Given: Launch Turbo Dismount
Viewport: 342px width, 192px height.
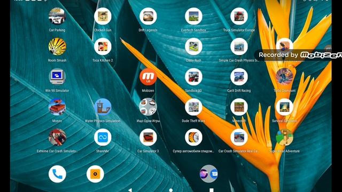Looking at the screenshot, I should click(x=284, y=77).
